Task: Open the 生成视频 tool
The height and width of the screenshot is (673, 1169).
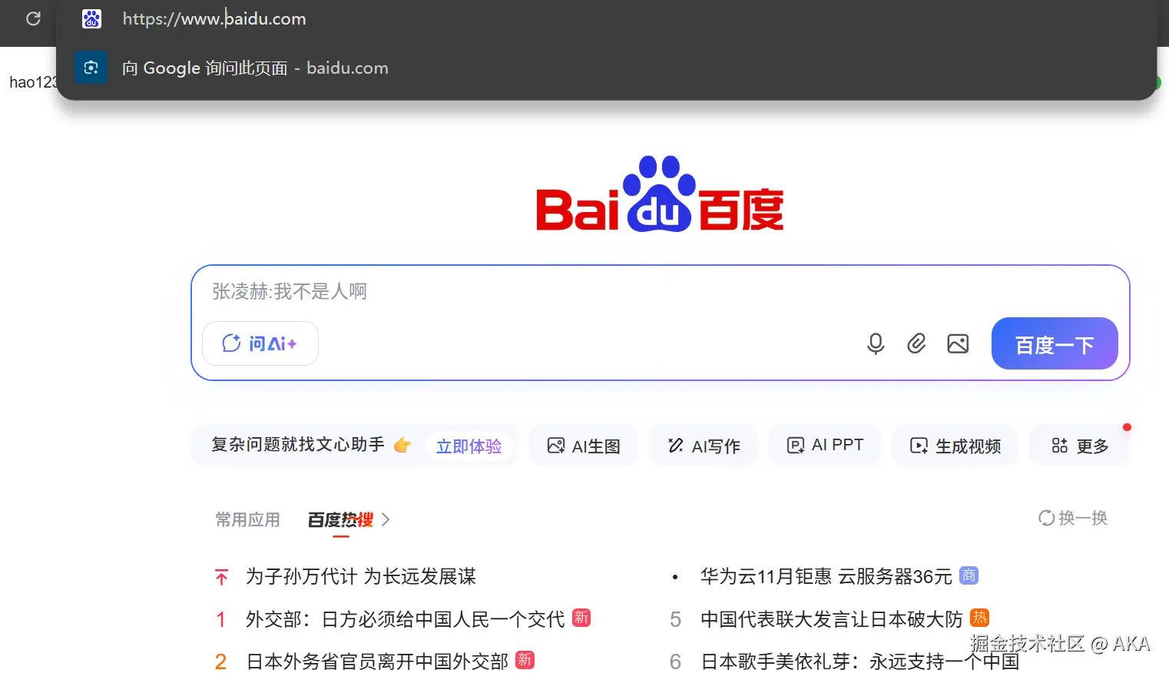Action: point(955,446)
